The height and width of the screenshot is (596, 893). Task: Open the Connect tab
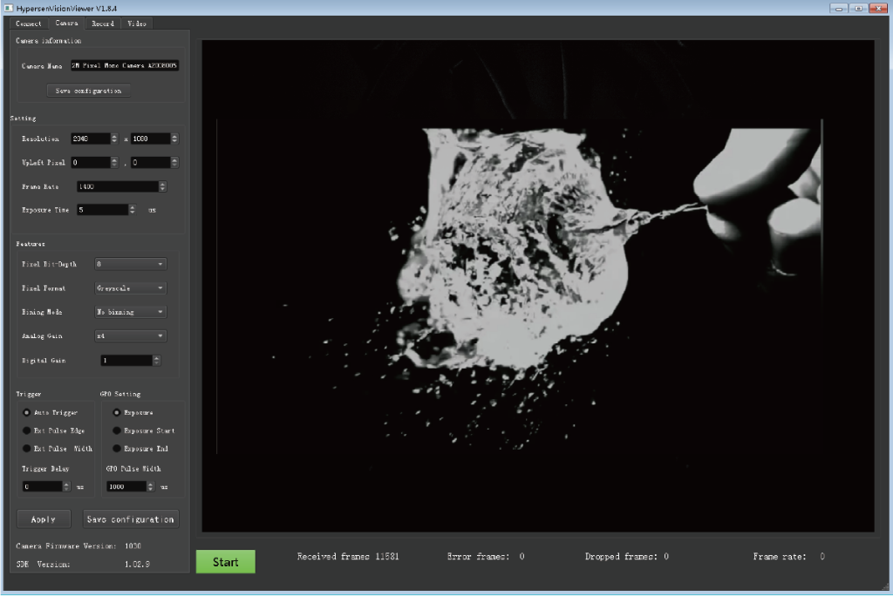pos(29,24)
